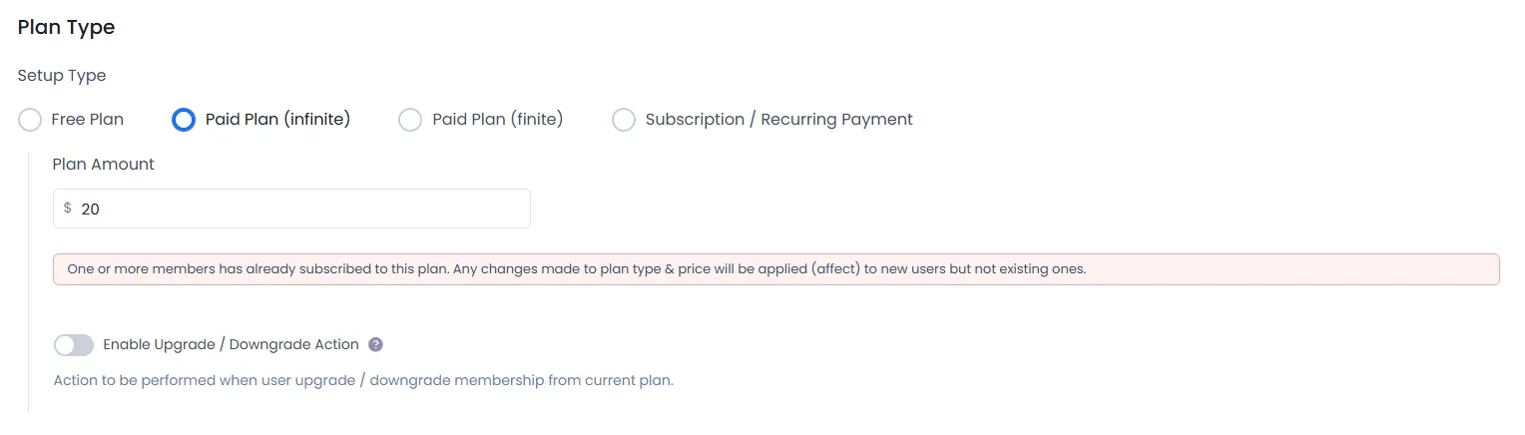This screenshot has width=1525, height=435.
Task: Pick the Subscription / Recurring Payment radio
Action: click(x=624, y=120)
